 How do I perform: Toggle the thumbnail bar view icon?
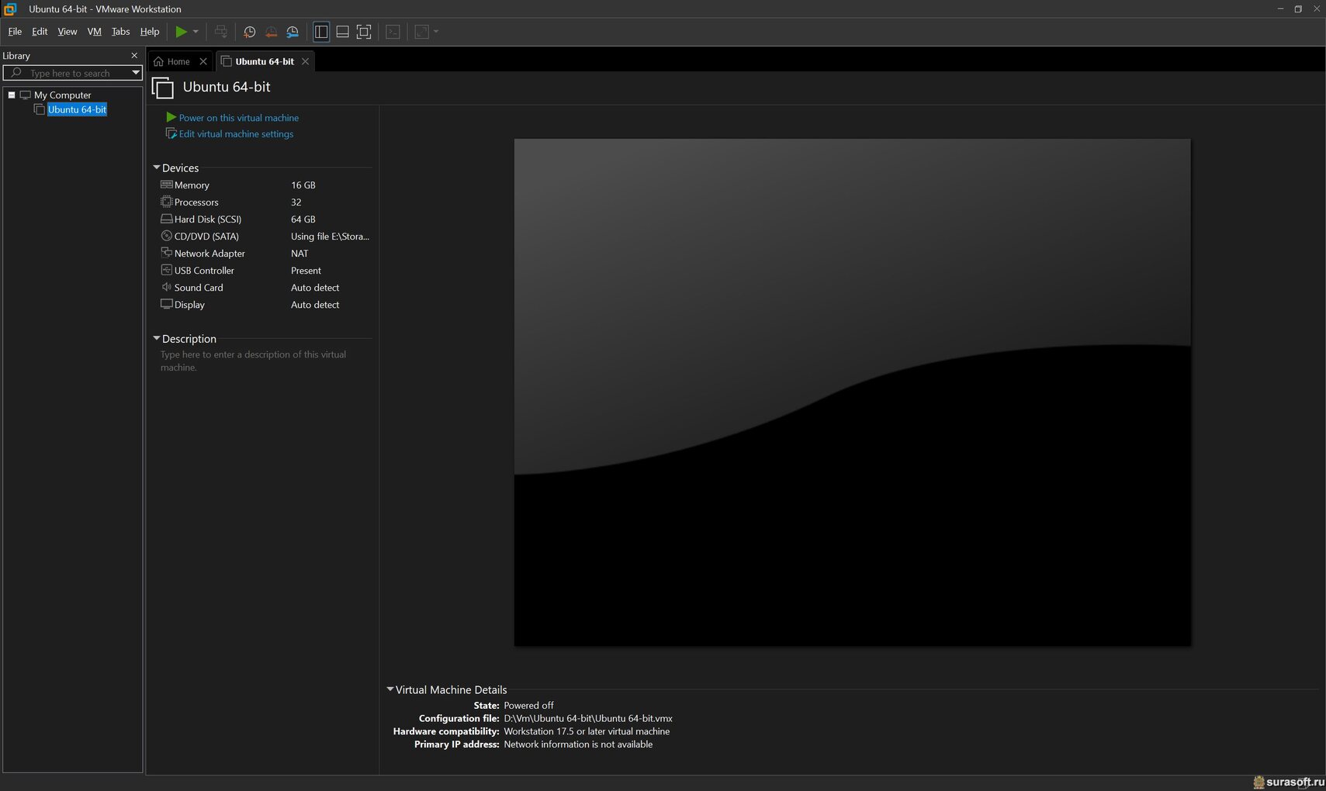(342, 32)
